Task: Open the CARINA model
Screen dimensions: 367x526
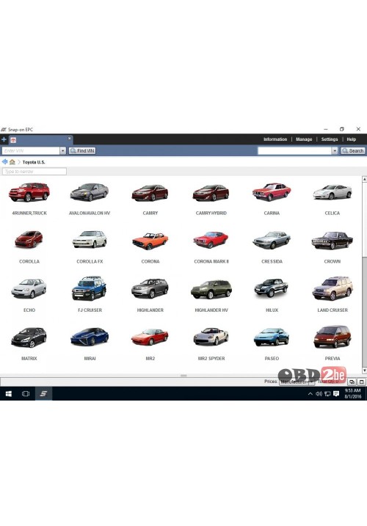Action: [x=272, y=192]
